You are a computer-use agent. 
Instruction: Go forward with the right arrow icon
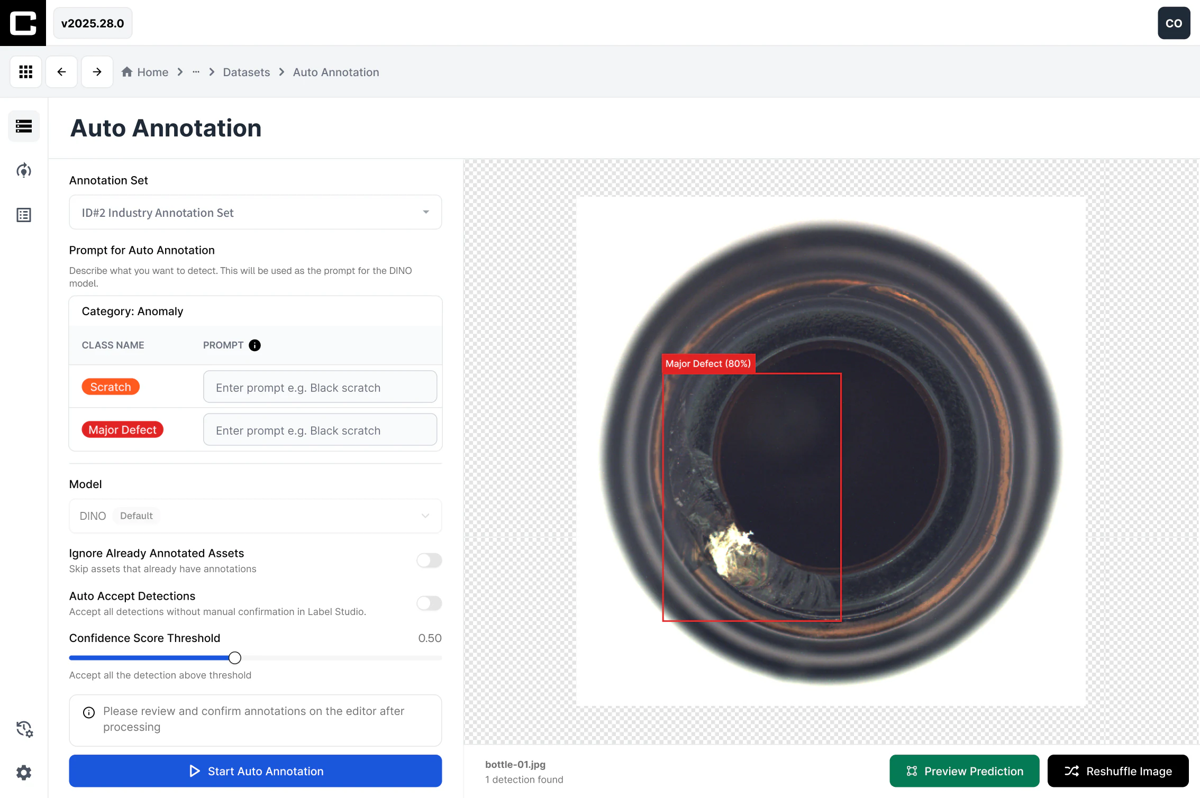[x=97, y=71]
